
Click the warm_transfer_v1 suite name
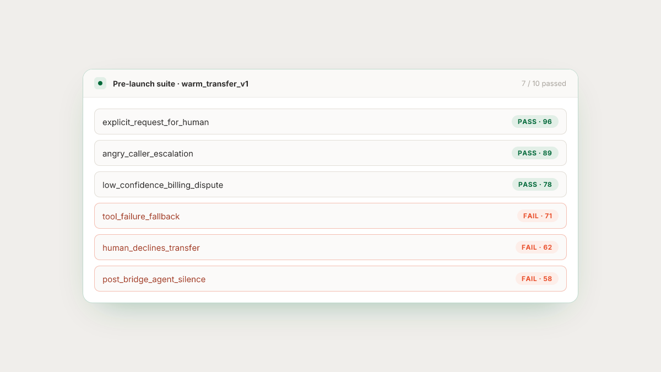pos(215,84)
